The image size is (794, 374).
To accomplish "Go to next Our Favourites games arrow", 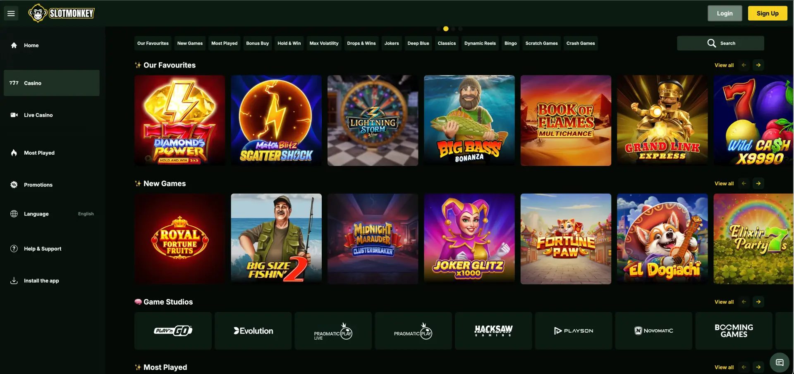I will pos(758,65).
